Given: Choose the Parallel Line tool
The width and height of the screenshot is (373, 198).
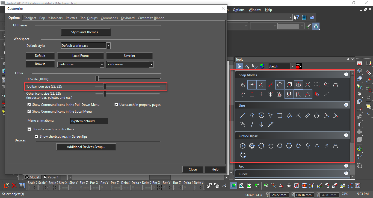Looking at the screenshot, I should click(x=308, y=115).
